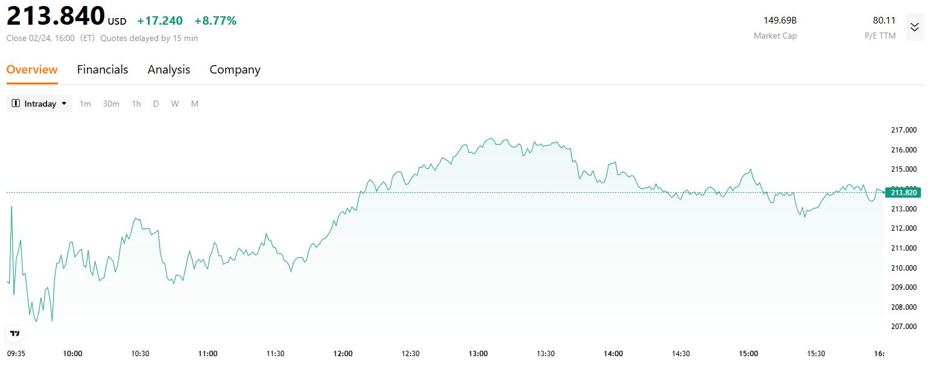The height and width of the screenshot is (367, 936).
Task: Show the monthly (M) chart
Action: tap(195, 104)
